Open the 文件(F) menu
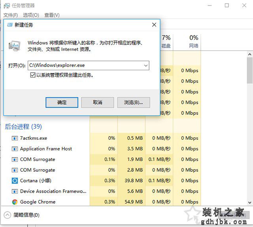 coord(11,15)
